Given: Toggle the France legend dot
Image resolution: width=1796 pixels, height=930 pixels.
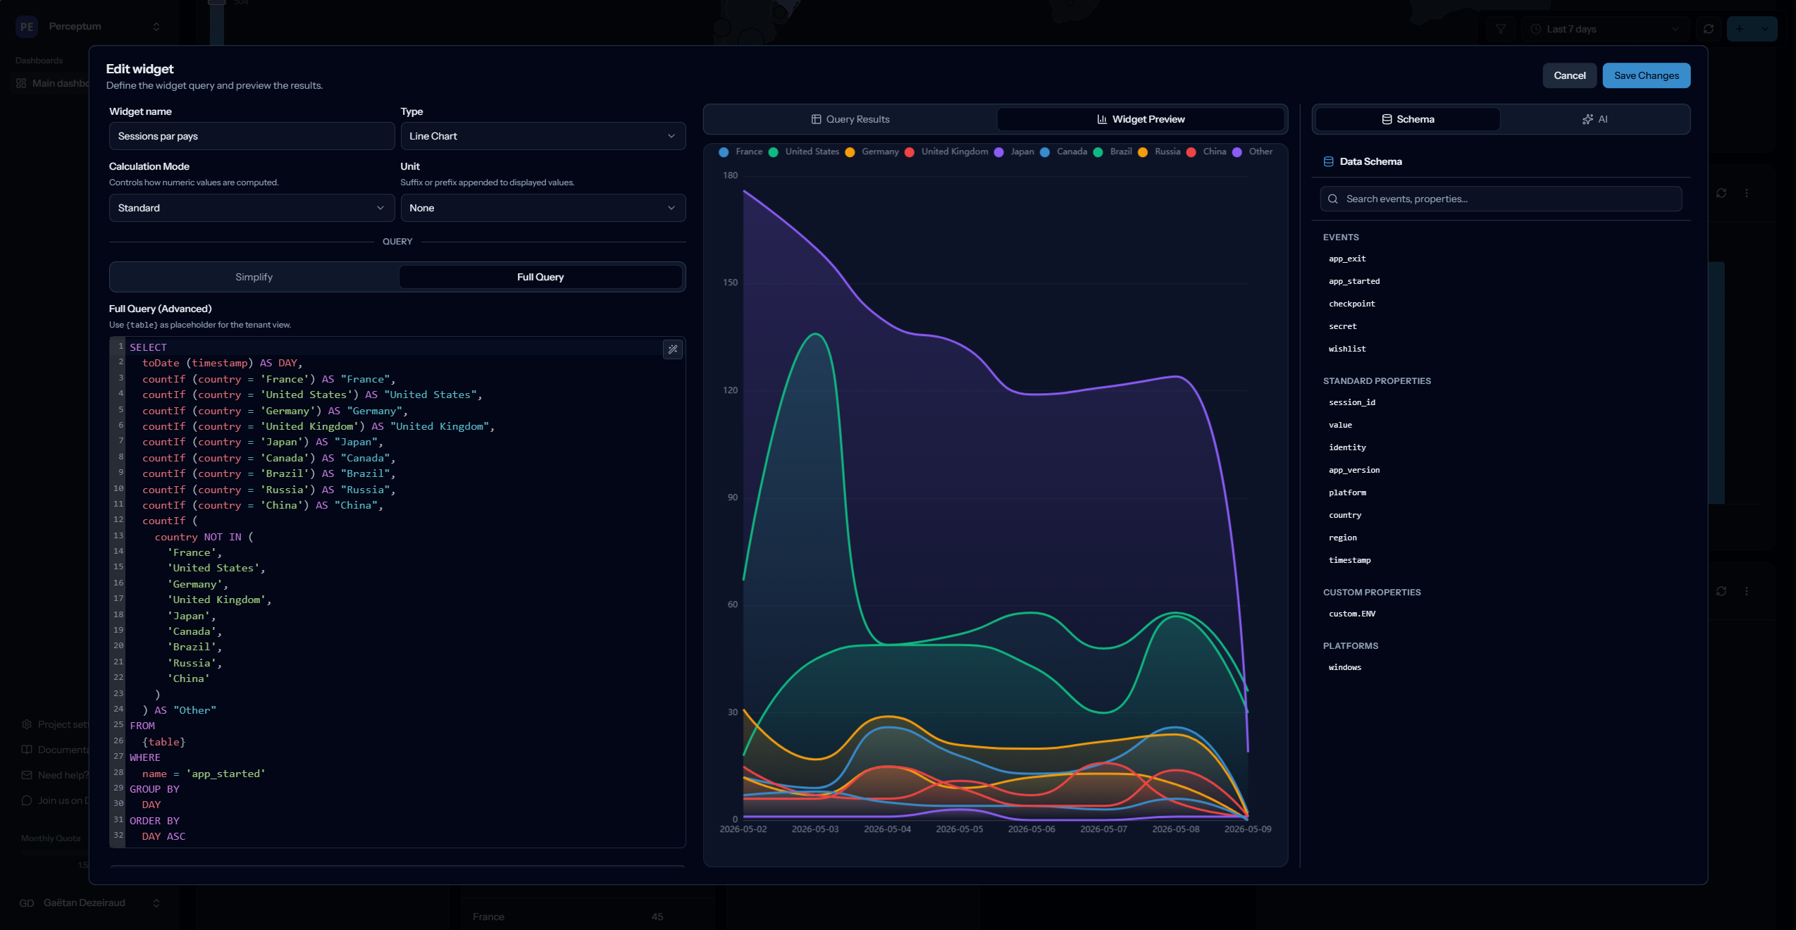Looking at the screenshot, I should (x=724, y=152).
